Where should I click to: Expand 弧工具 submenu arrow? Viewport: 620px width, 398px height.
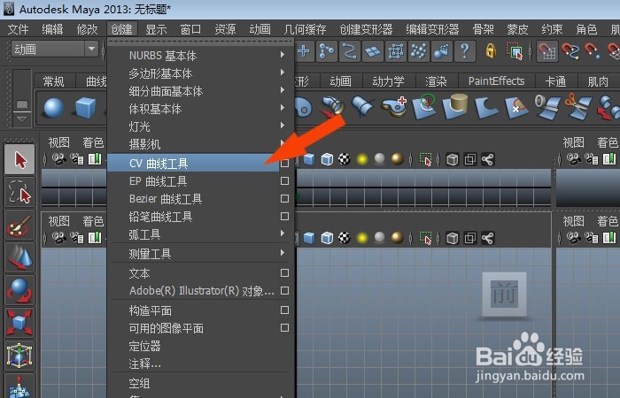pyautogui.click(x=283, y=233)
